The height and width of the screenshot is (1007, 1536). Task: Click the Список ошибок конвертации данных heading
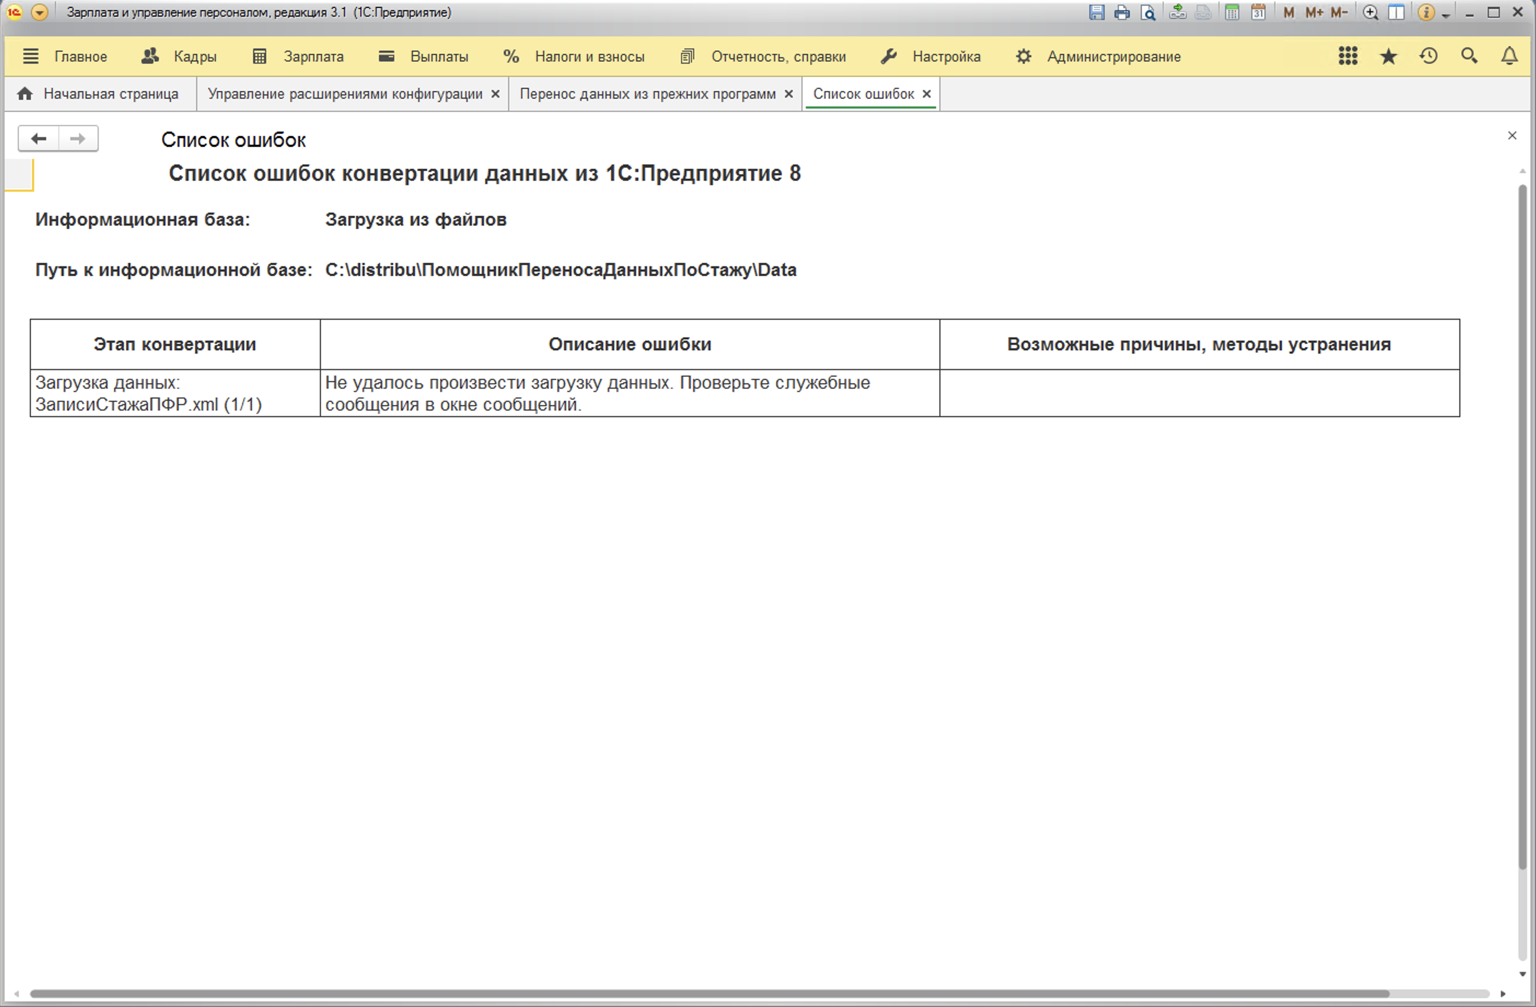click(x=484, y=173)
